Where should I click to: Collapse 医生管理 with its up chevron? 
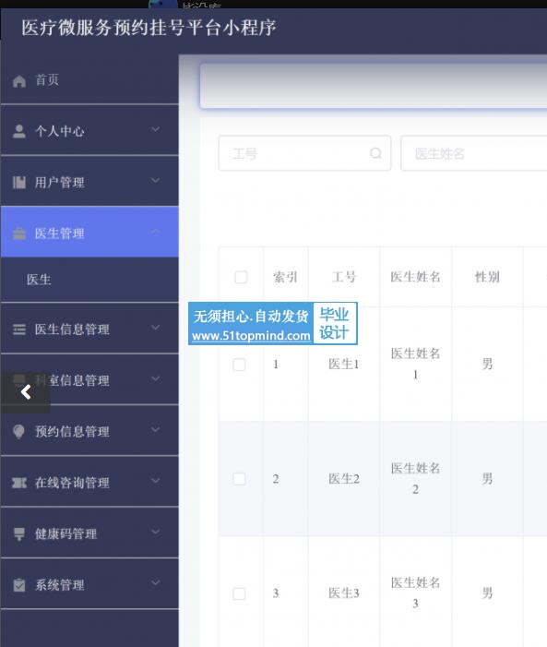(156, 232)
